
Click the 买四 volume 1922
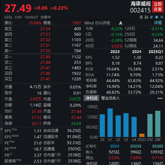76,73
